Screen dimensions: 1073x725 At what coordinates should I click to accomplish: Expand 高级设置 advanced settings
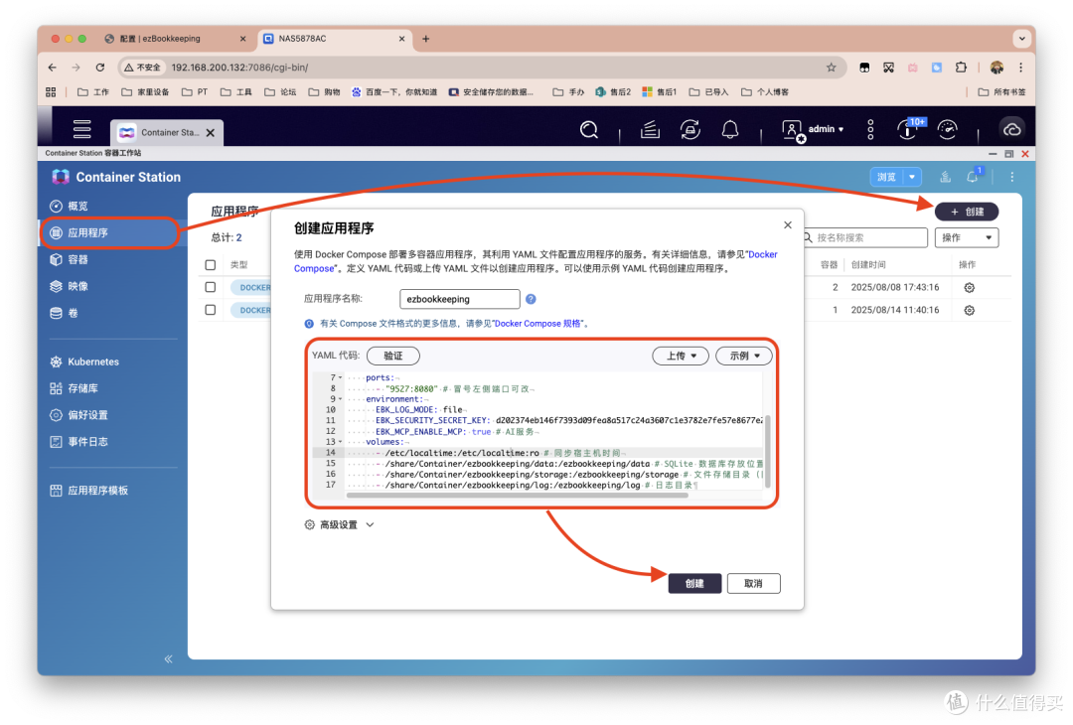pyautogui.click(x=340, y=524)
